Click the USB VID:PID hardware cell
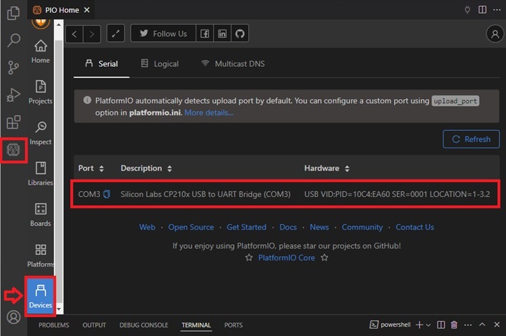 [397, 194]
